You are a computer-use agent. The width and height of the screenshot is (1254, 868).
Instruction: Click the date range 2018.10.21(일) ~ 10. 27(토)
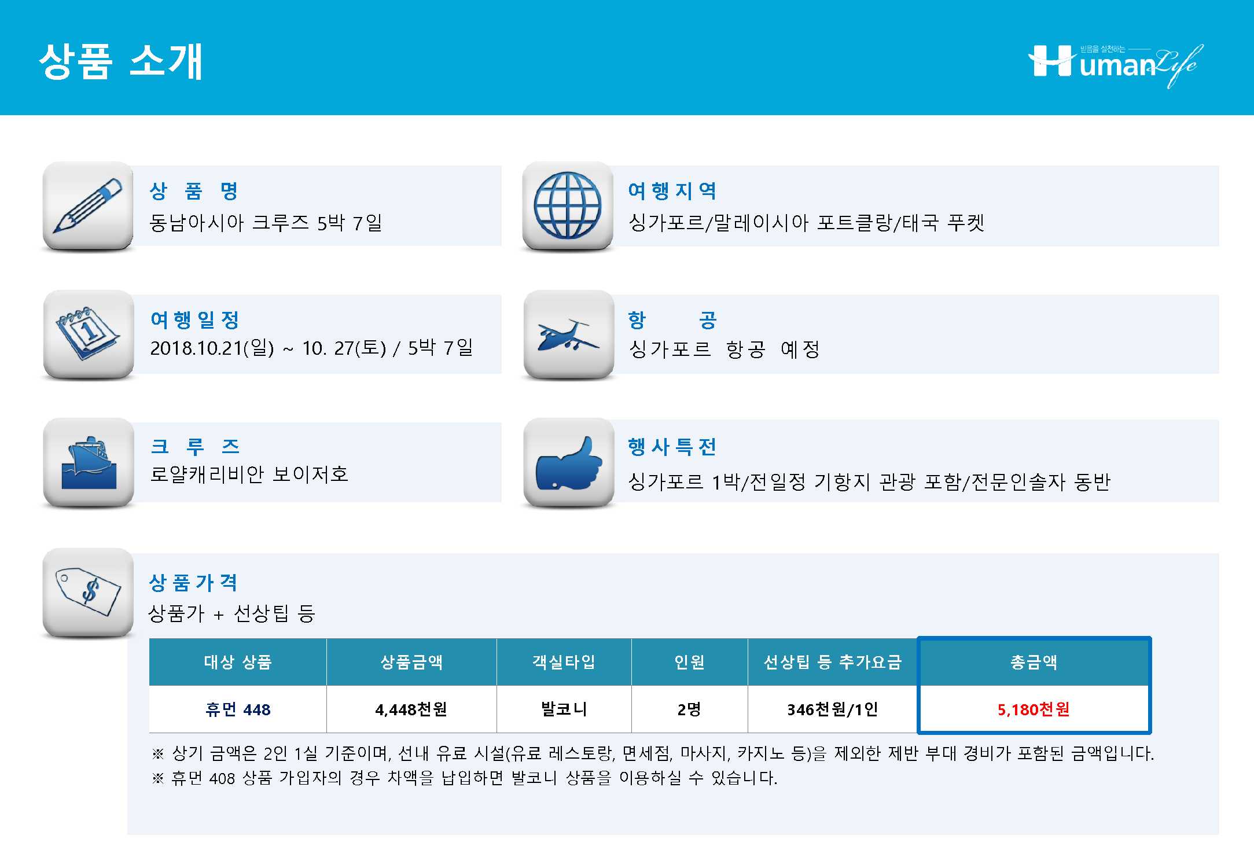click(x=268, y=348)
